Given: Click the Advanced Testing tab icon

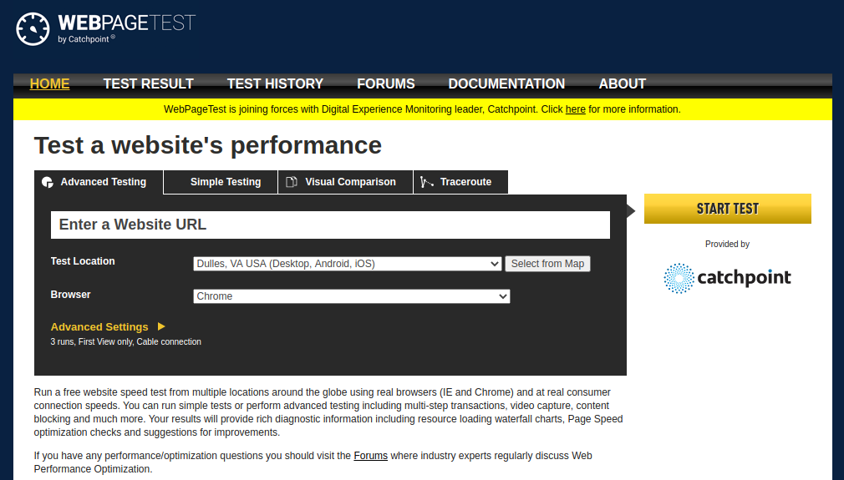Looking at the screenshot, I should pos(48,182).
